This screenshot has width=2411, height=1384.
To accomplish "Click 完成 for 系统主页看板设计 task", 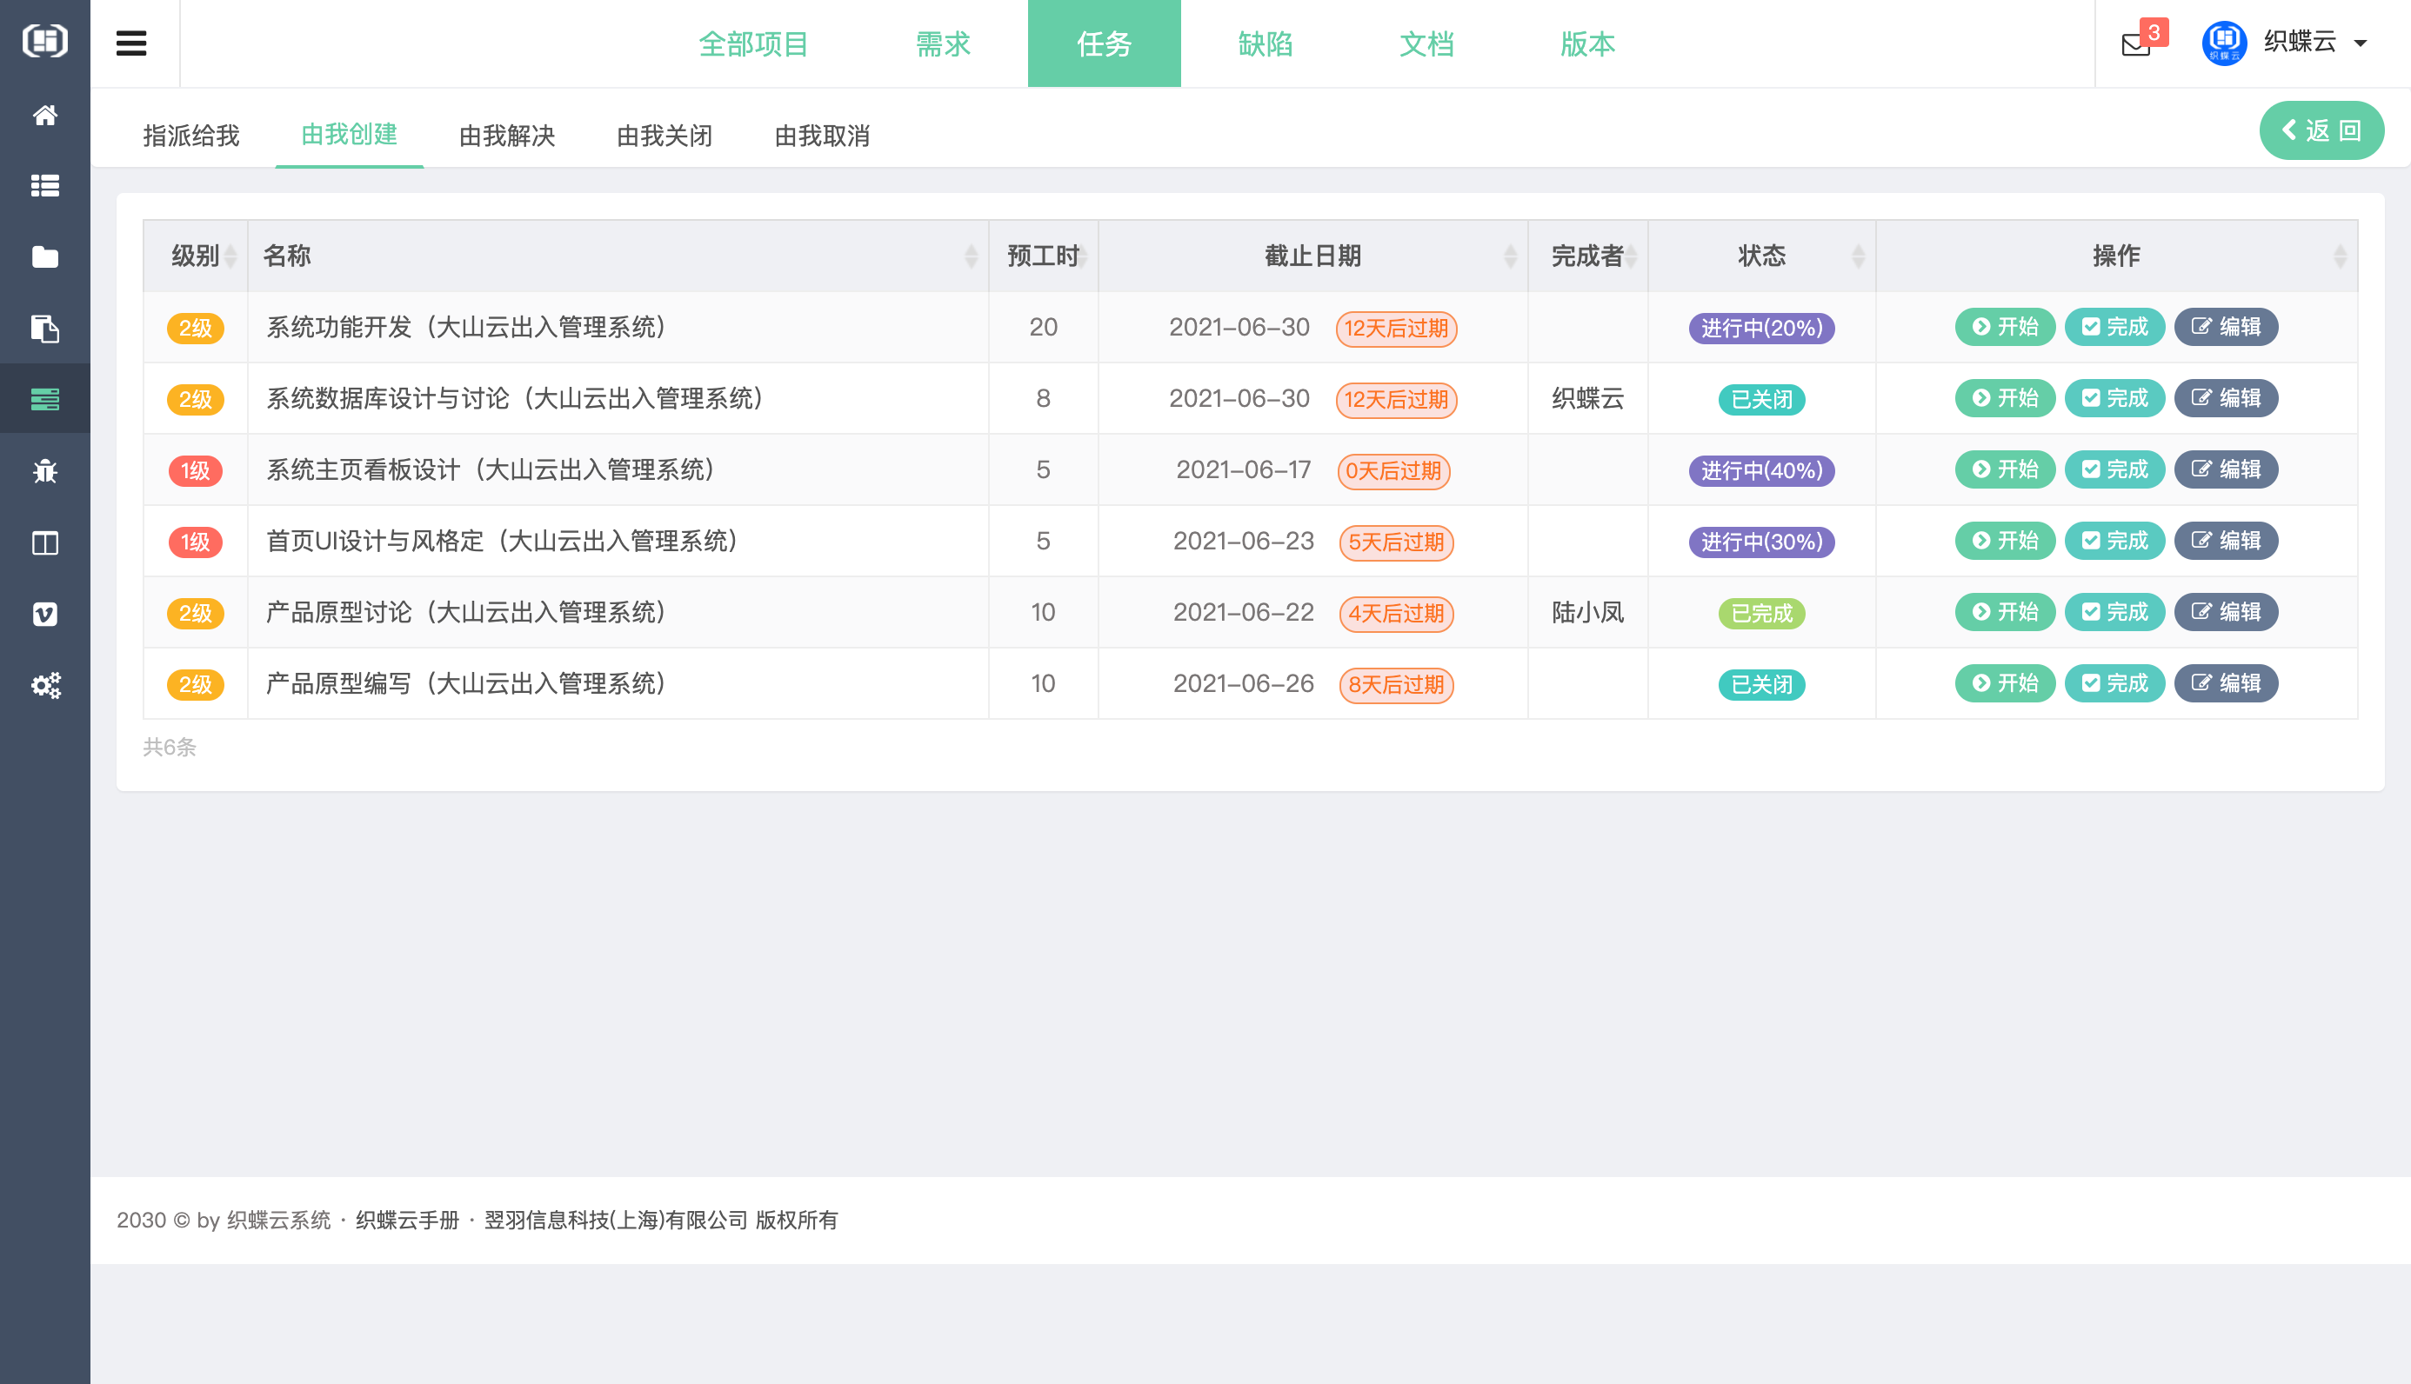I will coord(2114,469).
